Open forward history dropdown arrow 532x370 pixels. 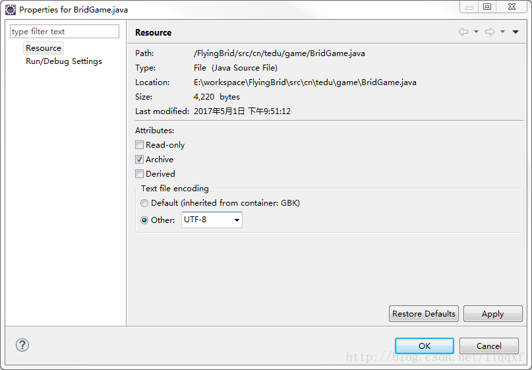pos(502,32)
